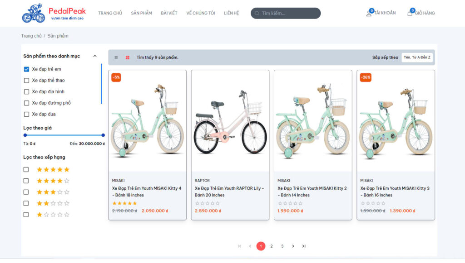Image resolution: width=465 pixels, height=263 pixels.
Task: Switch to list view layout icon
Action: [116, 57]
